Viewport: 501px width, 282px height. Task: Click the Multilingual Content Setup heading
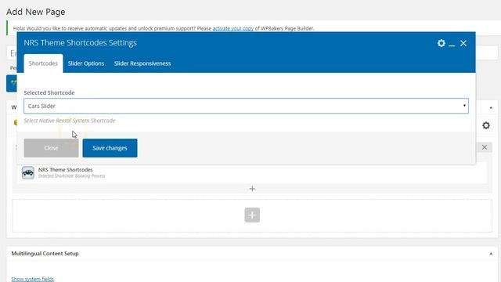(x=45, y=253)
